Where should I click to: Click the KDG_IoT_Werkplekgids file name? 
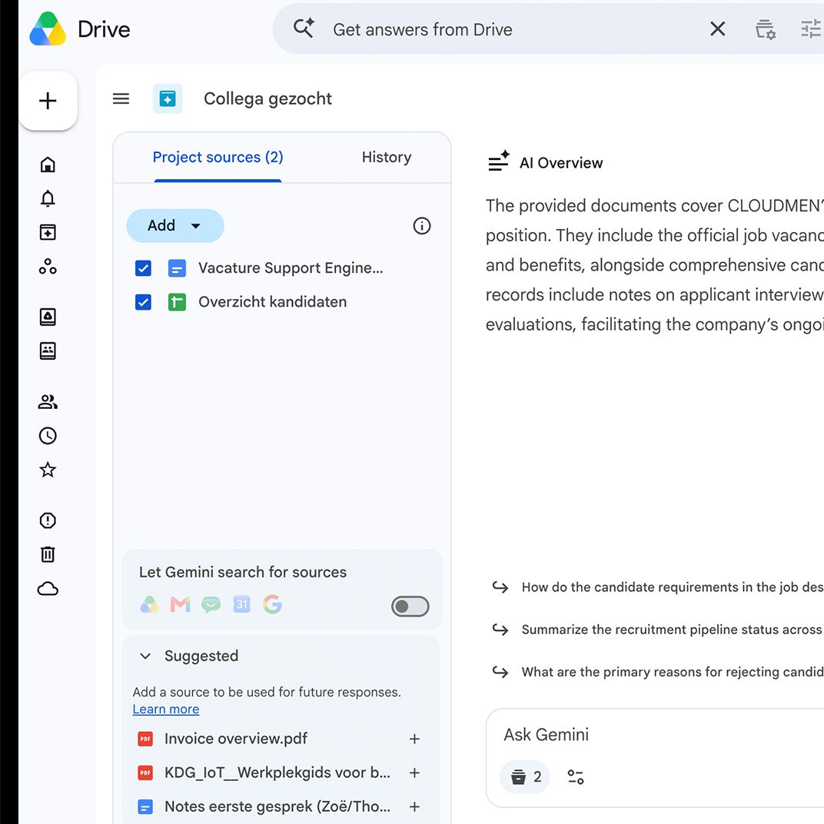coord(277,772)
